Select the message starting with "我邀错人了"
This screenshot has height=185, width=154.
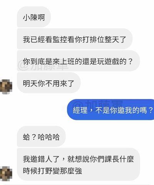78,164
